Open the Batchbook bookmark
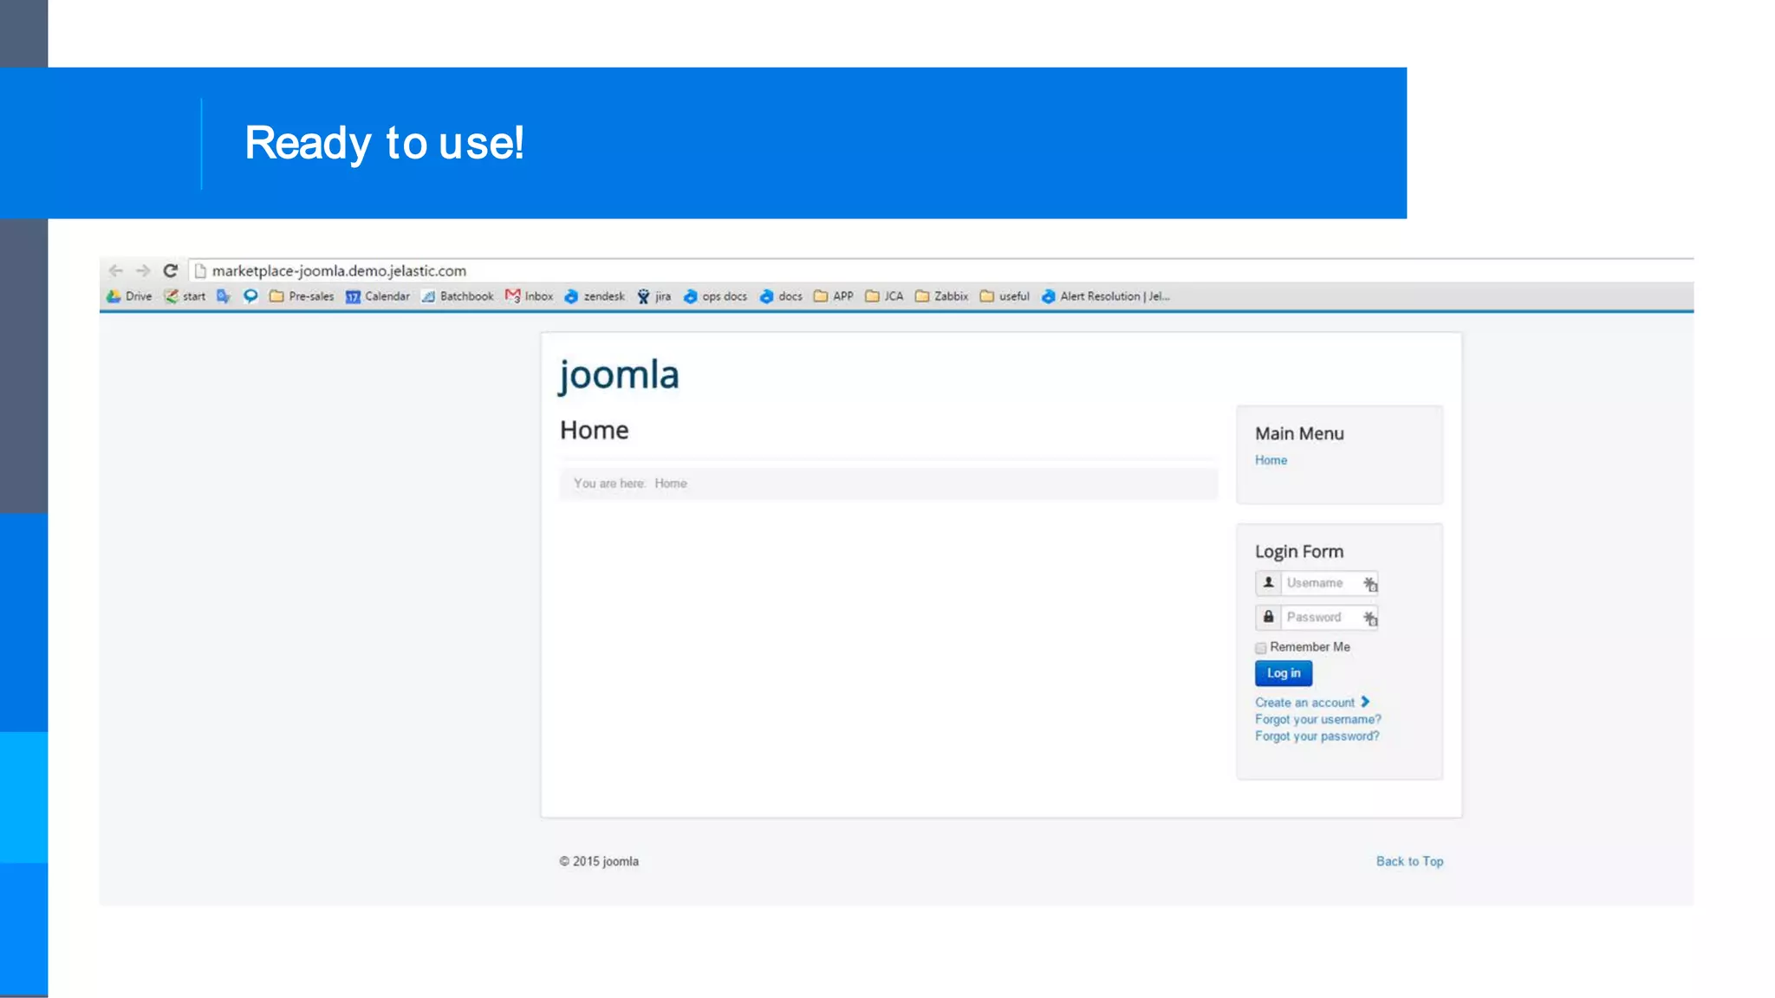The image size is (1775, 998). [458, 296]
